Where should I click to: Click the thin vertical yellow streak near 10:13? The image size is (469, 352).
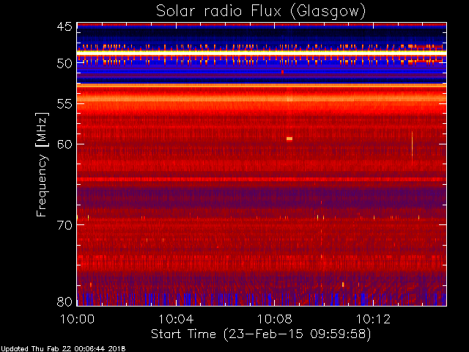412,148
